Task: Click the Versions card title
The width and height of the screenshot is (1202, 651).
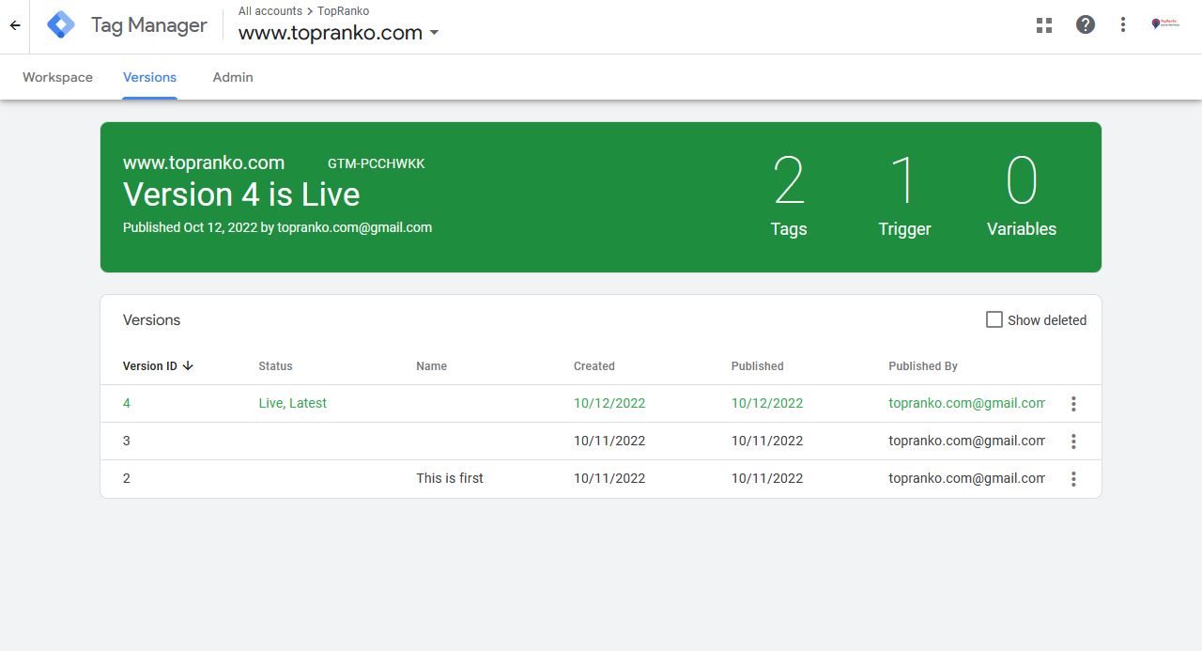Action: (151, 320)
